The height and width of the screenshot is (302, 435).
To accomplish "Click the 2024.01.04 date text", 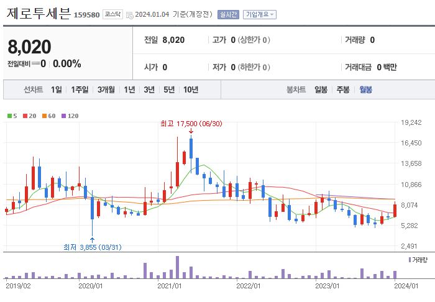I will [152, 14].
